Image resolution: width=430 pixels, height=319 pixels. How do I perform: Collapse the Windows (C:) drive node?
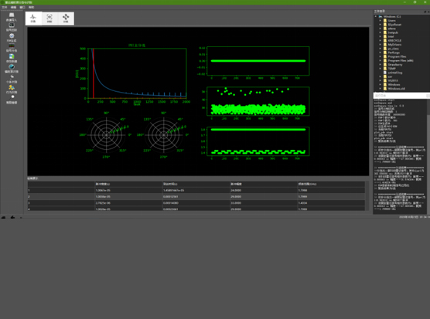point(376,16)
